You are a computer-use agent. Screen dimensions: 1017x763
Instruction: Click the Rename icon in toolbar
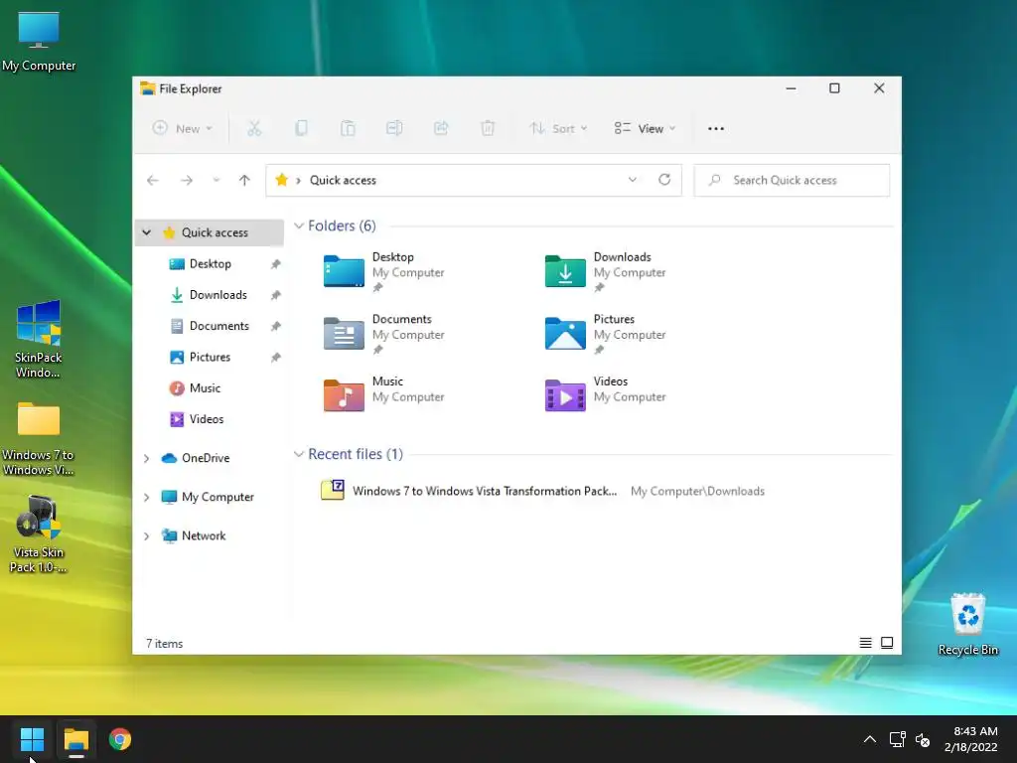pyautogui.click(x=394, y=128)
